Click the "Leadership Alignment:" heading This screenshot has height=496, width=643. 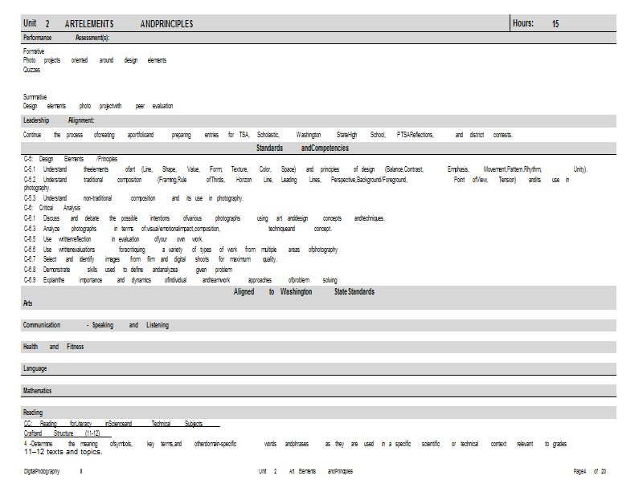click(59, 120)
